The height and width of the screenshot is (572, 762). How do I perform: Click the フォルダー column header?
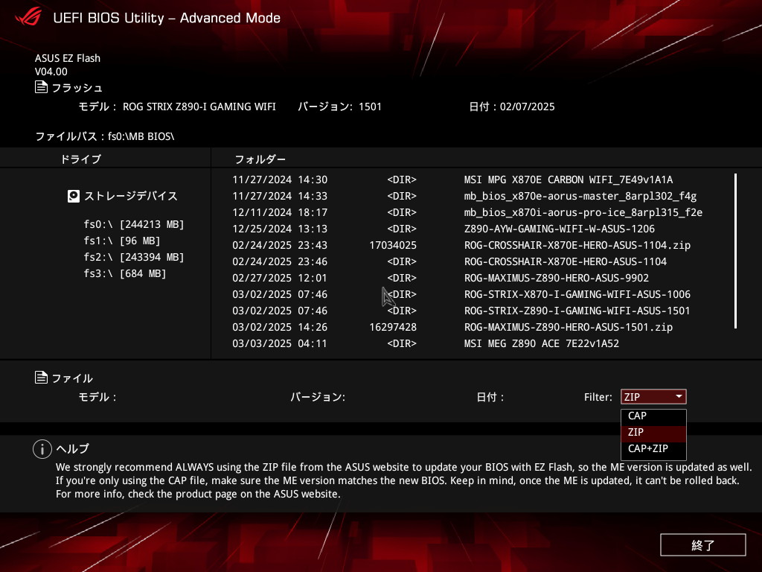260,159
